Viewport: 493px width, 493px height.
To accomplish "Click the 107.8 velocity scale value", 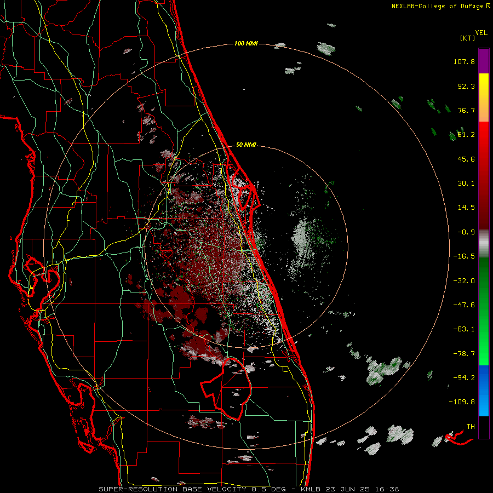I will pyautogui.click(x=464, y=61).
